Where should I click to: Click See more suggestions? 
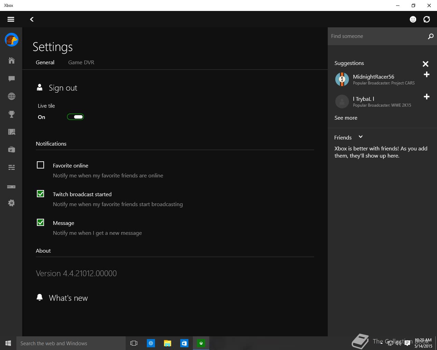346,118
